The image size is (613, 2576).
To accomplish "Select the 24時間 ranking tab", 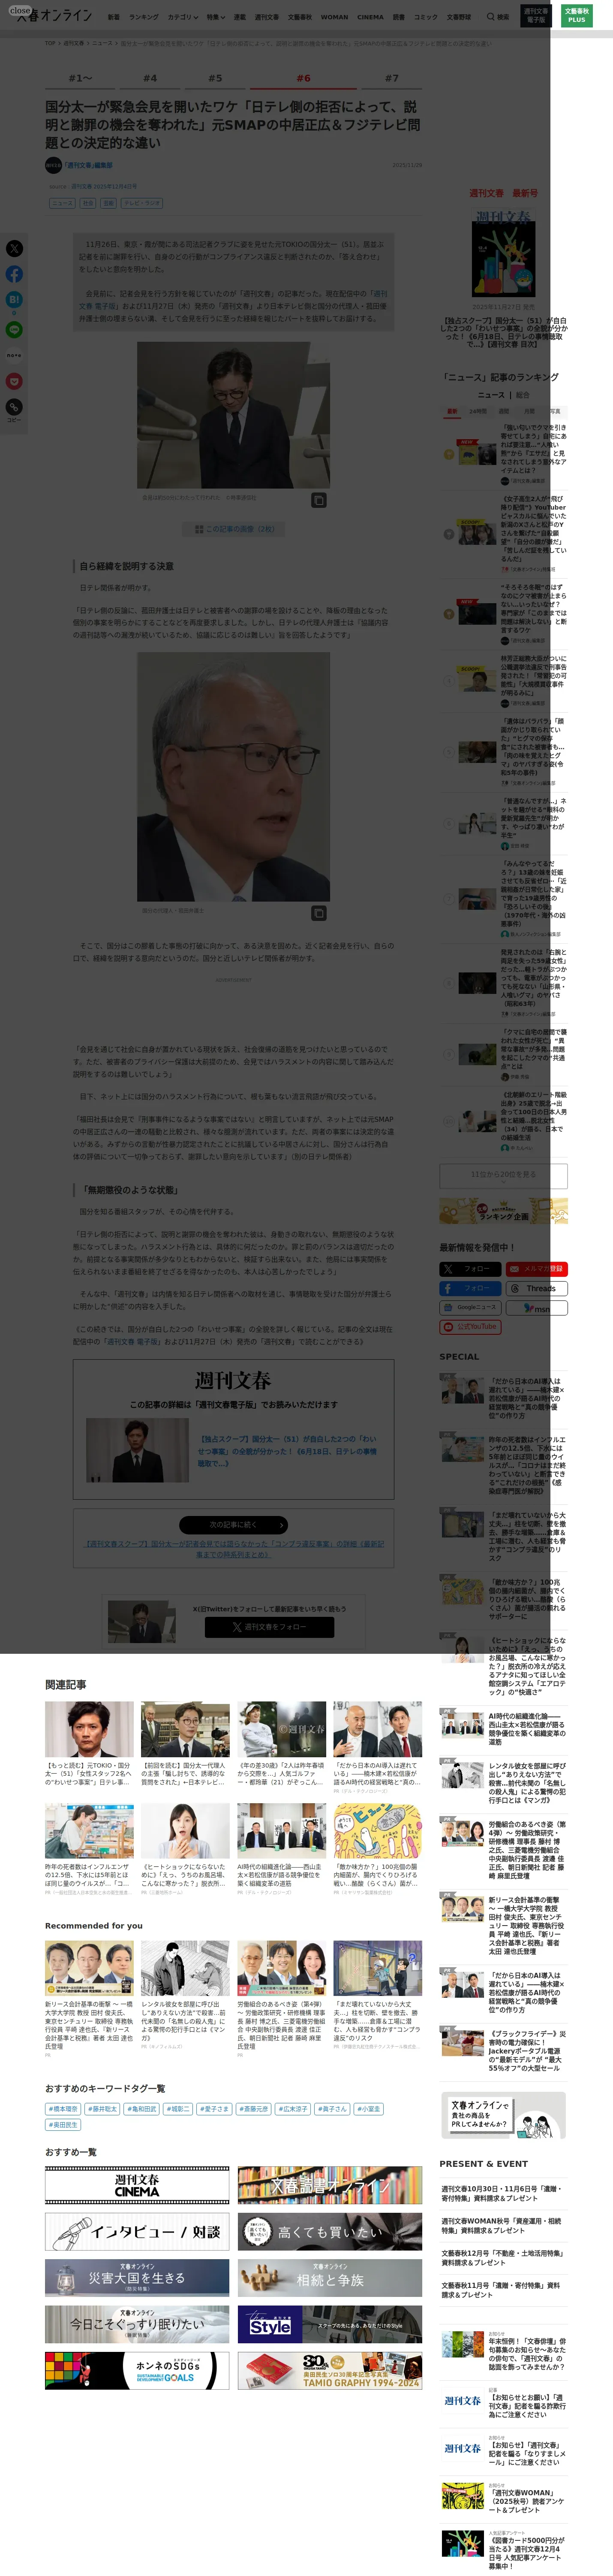I will pyautogui.click(x=478, y=411).
